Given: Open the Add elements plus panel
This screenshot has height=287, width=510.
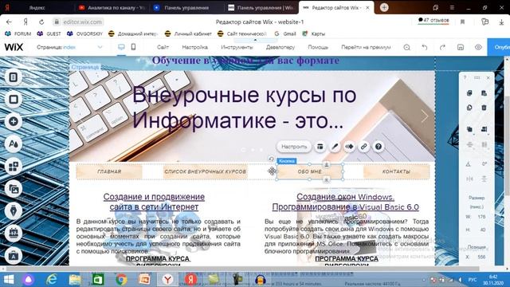Looking at the screenshot, I should pyautogui.click(x=14, y=122).
